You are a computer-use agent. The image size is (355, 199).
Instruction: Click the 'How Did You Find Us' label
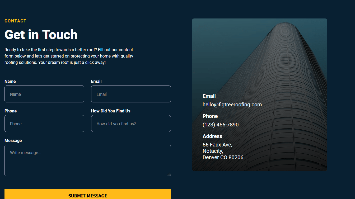click(x=111, y=111)
